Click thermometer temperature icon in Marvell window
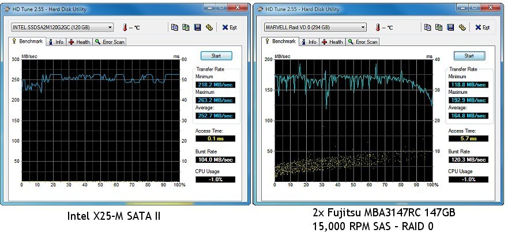 pyautogui.click(x=378, y=28)
